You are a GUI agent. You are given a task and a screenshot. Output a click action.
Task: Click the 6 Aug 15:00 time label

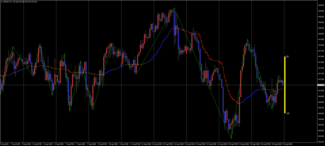(x=48, y=144)
